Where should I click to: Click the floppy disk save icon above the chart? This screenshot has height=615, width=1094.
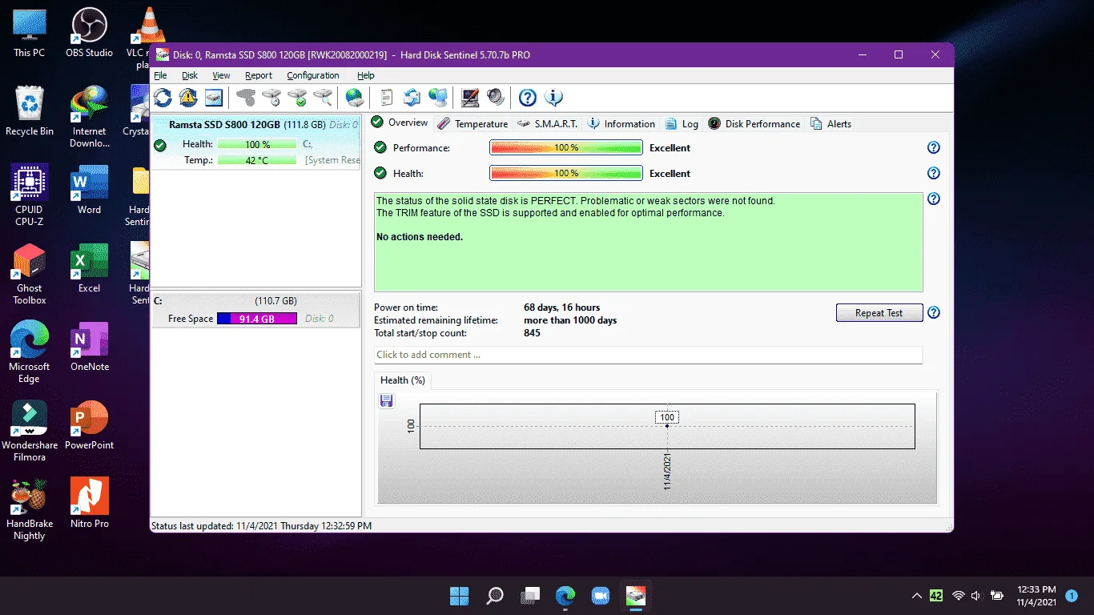pos(386,400)
